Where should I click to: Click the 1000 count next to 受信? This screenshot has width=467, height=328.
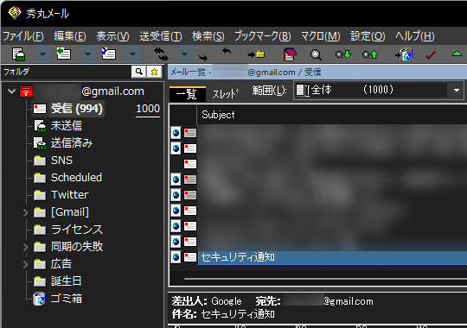(x=148, y=109)
